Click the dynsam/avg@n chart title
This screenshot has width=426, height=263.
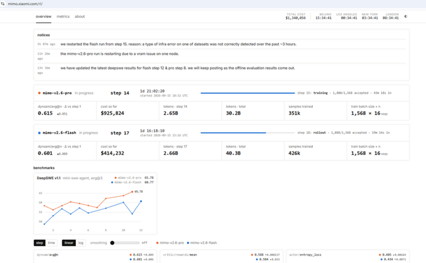(x=47, y=255)
